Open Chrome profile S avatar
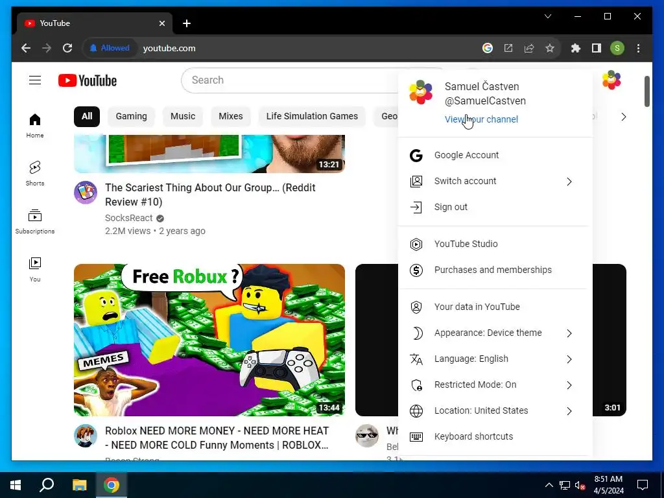The image size is (664, 498). point(617,48)
